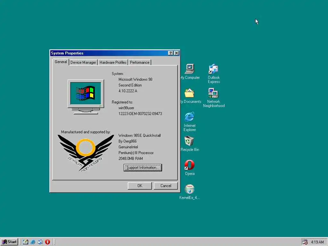Click the "By Oerg866" text
The width and height of the screenshot is (328, 246).
tap(127, 141)
